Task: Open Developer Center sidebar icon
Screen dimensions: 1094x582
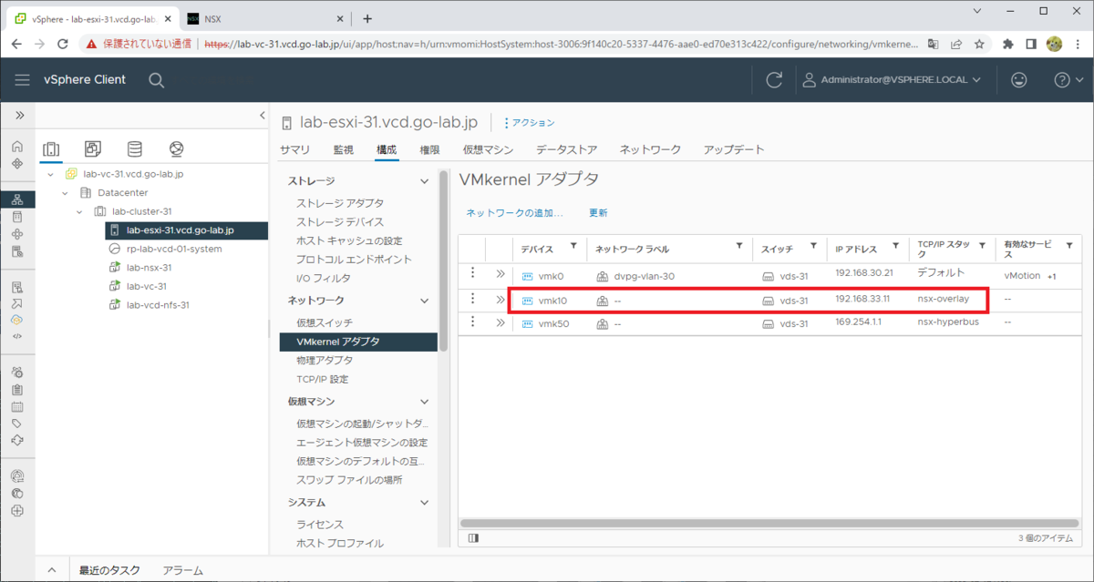Action: 17,336
